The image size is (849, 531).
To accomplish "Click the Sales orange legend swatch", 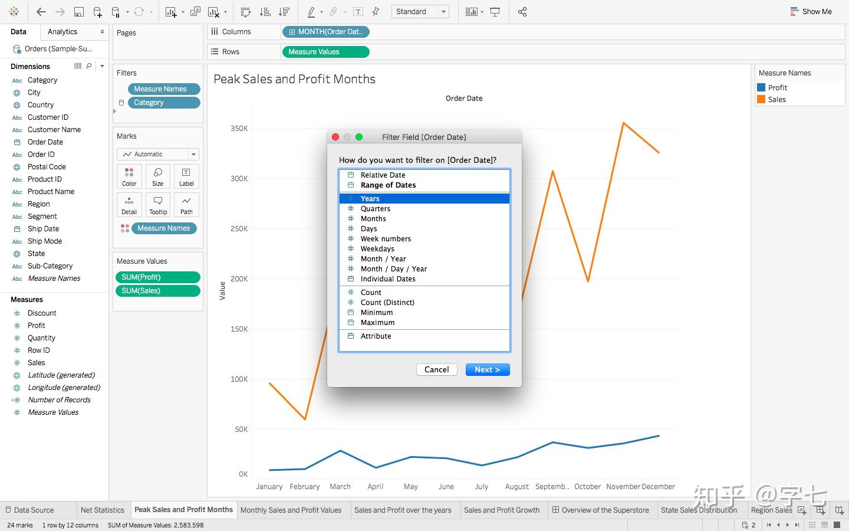I will pos(761,99).
